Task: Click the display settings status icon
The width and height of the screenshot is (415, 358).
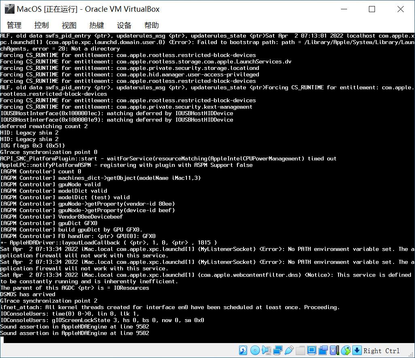Action: click(x=312, y=350)
